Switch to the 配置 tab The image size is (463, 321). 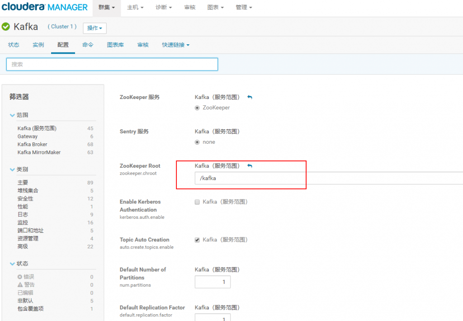[x=63, y=45]
